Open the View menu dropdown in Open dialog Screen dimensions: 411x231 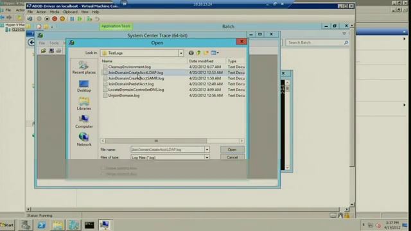(215, 53)
